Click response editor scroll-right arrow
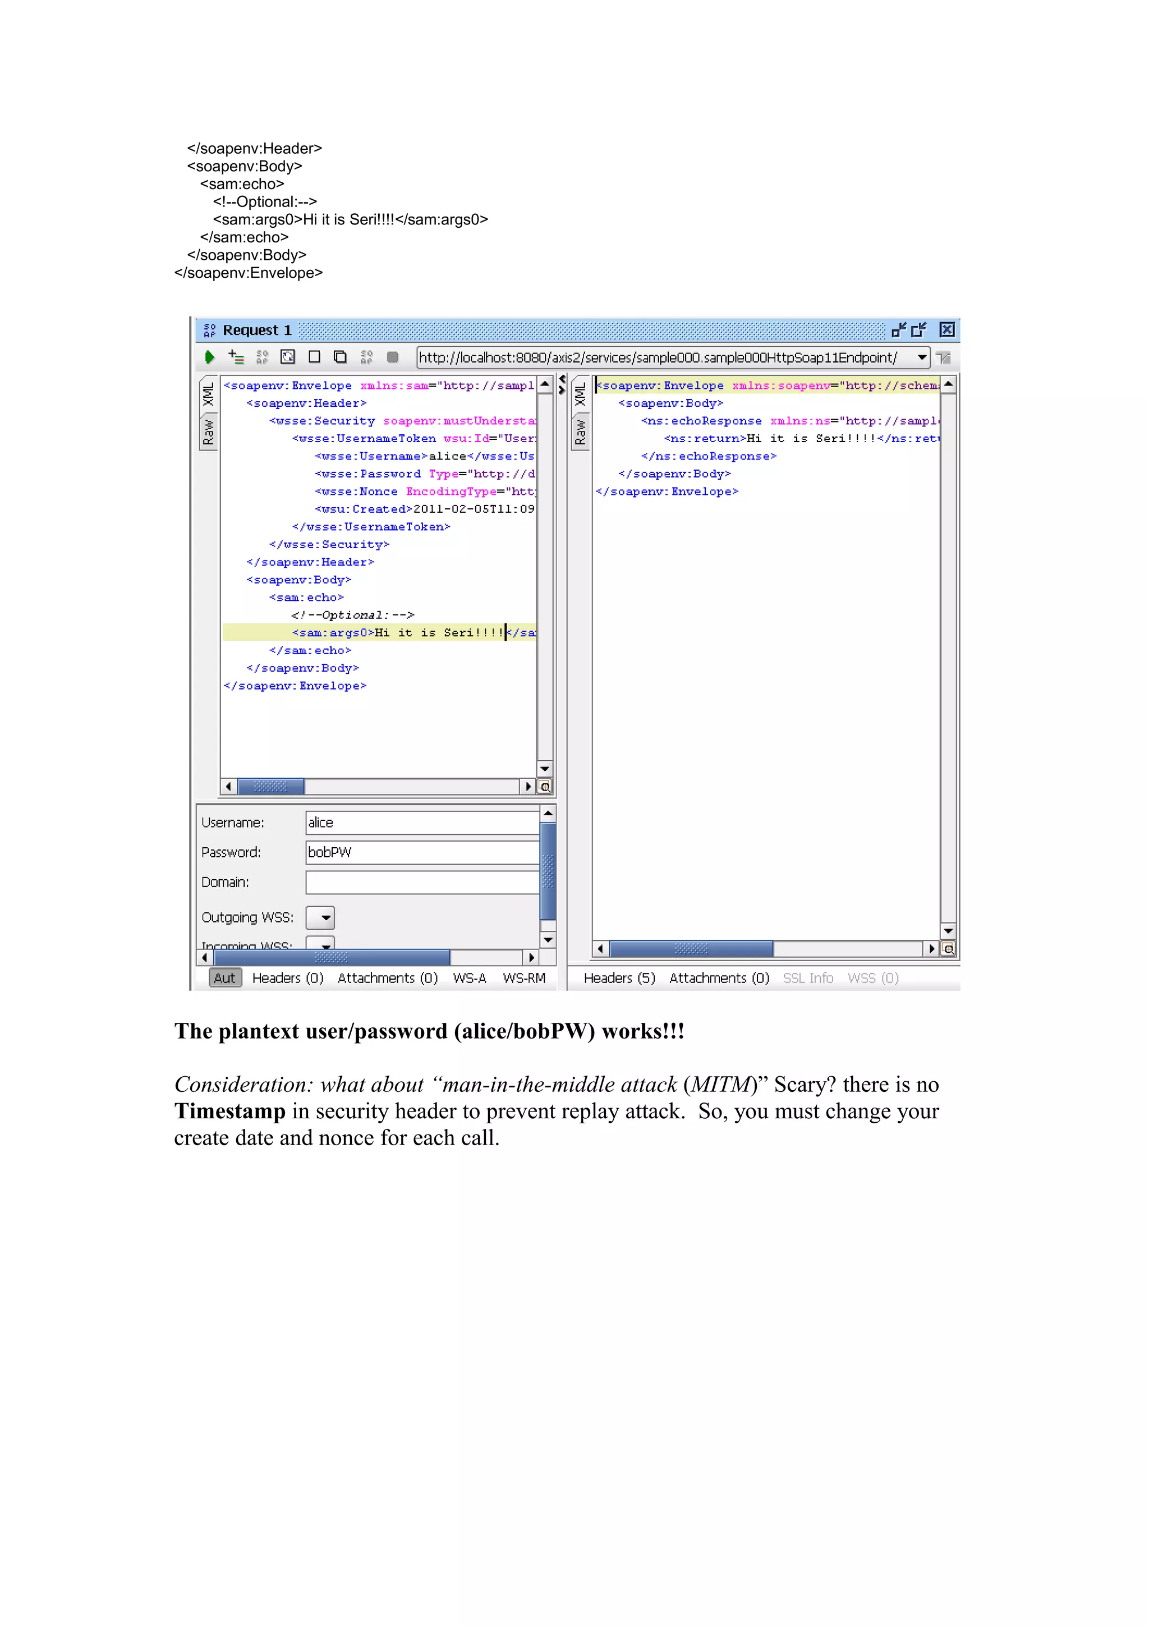Screen dimensions: 1149x1626 click(932, 949)
